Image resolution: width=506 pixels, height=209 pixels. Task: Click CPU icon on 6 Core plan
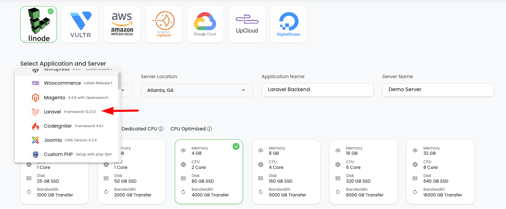tap(338, 164)
